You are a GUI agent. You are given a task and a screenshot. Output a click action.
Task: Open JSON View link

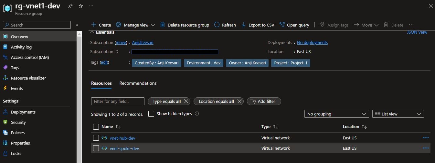[417, 32]
